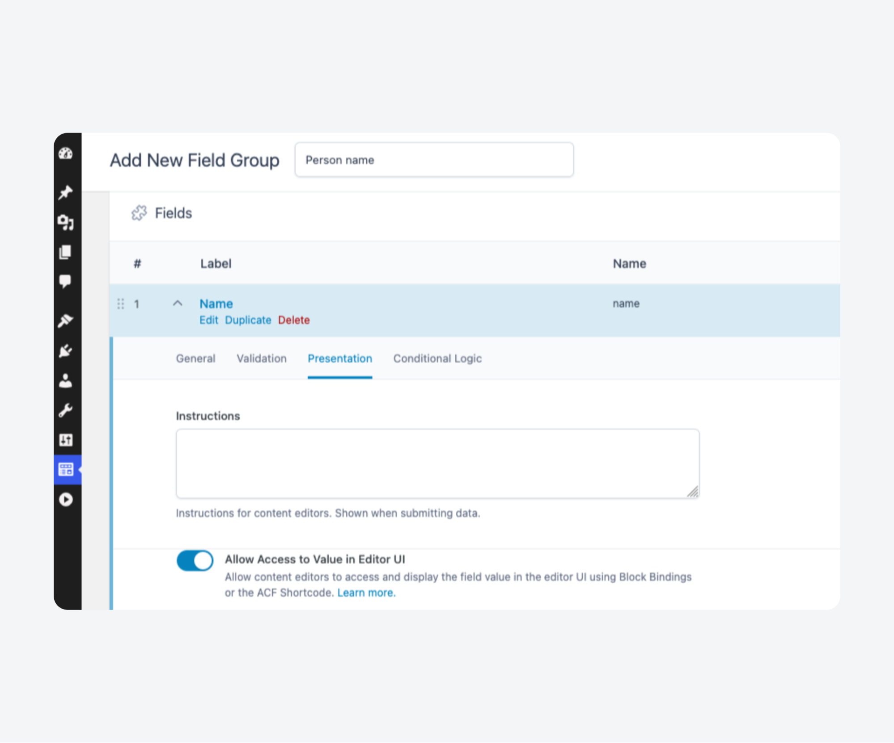The width and height of the screenshot is (894, 743).
Task: Click inside the Instructions textarea
Action: [437, 463]
